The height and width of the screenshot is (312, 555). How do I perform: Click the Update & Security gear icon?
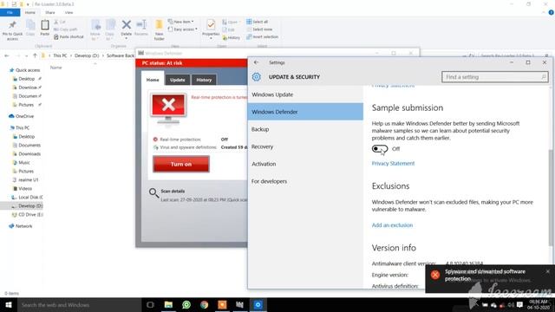[257, 77]
